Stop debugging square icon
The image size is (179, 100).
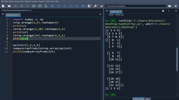pyautogui.click(x=83, y=6)
